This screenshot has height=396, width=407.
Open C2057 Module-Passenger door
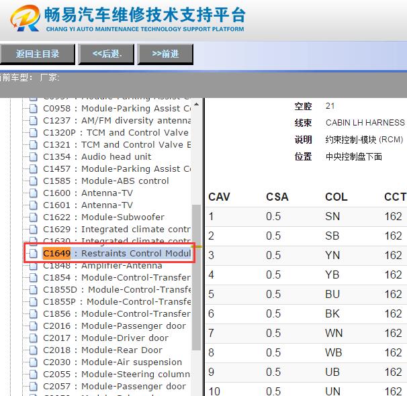point(114,386)
